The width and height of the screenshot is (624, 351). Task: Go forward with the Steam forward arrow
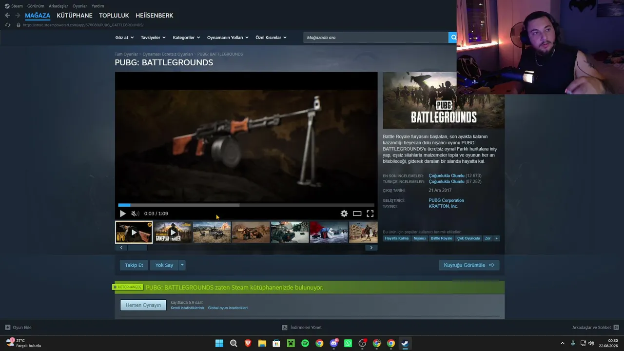(18, 16)
